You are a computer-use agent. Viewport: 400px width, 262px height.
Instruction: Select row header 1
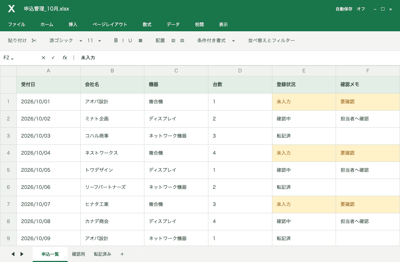coord(8,102)
